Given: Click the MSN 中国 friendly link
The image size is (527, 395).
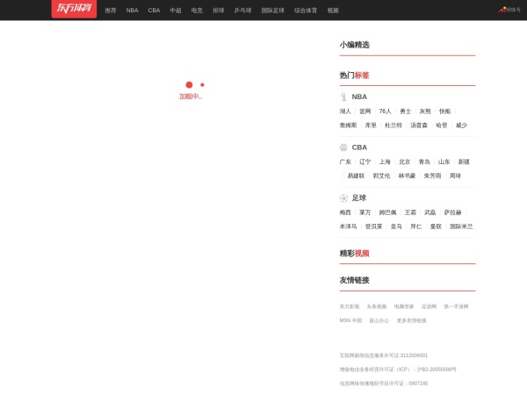Looking at the screenshot, I should click(x=350, y=320).
